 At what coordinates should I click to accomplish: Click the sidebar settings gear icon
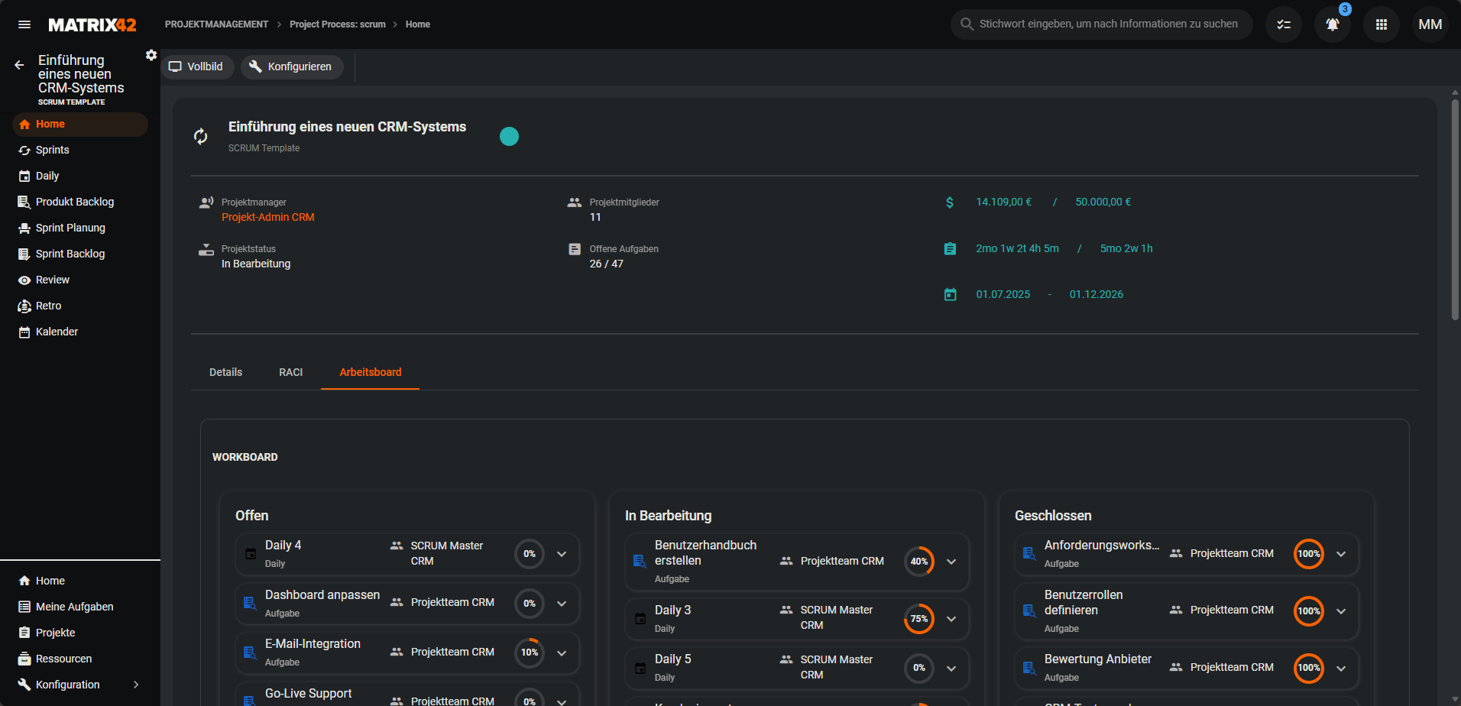tap(151, 55)
